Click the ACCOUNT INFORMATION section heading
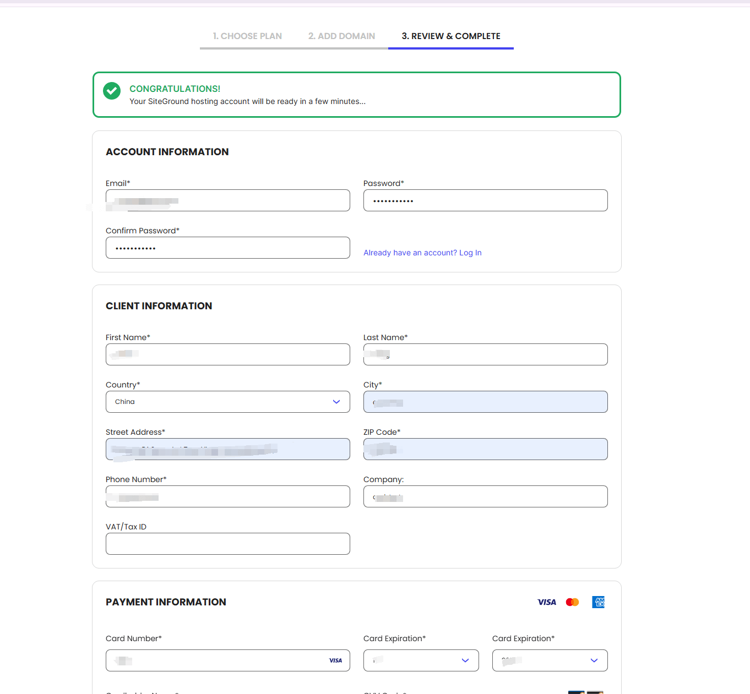Viewport: 750px width, 694px height. (167, 152)
